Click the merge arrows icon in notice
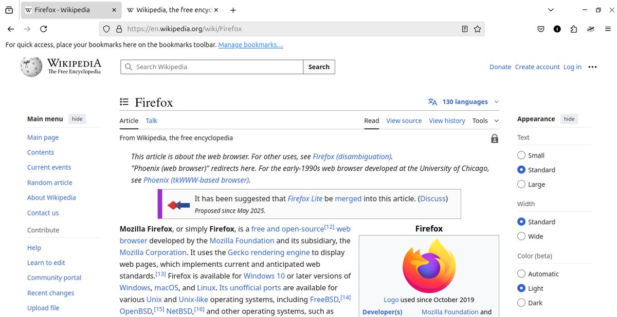 (178, 205)
